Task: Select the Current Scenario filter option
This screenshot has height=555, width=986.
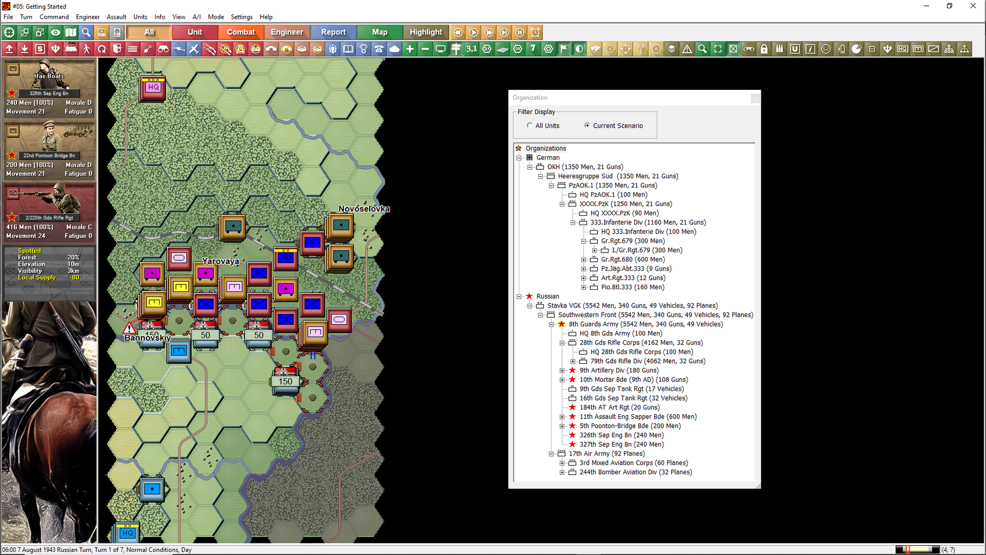Action: point(587,125)
